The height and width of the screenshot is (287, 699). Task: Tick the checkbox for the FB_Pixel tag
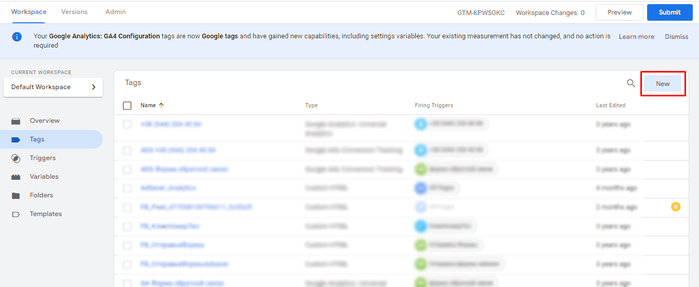pos(127,207)
